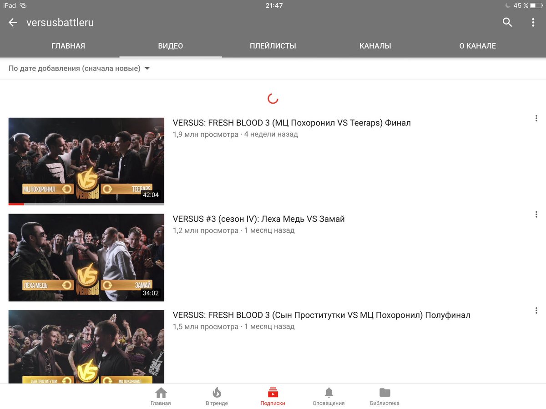Tap the iPad carrier label in status bar
The image size is (546, 409).
[x=10, y=5]
